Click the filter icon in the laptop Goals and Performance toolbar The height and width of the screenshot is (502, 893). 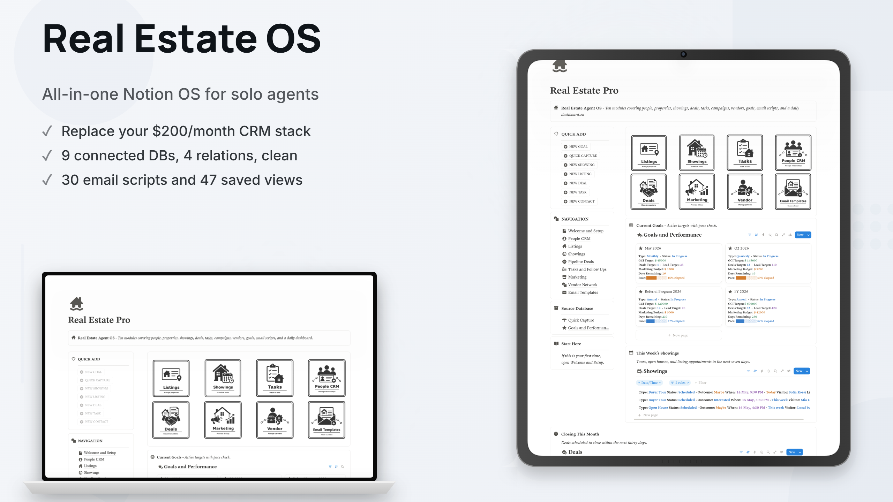330,466
